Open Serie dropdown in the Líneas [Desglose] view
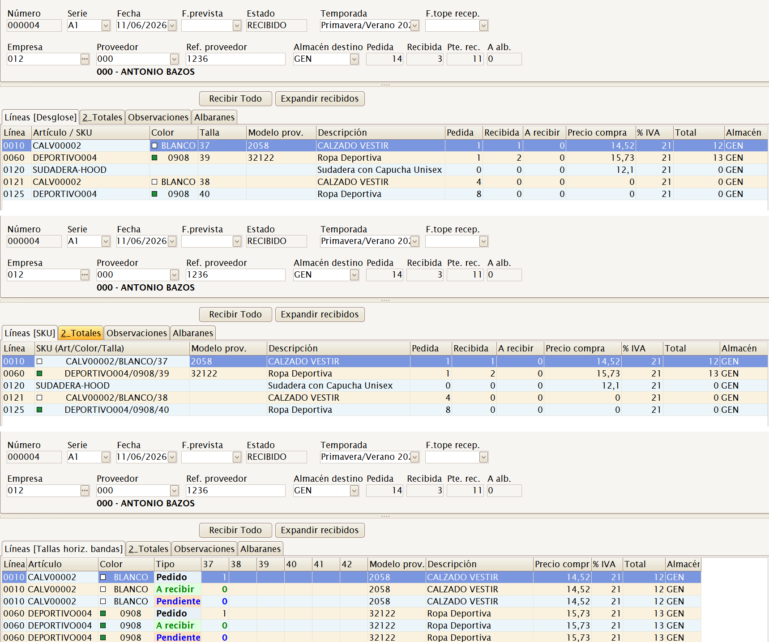 point(106,26)
